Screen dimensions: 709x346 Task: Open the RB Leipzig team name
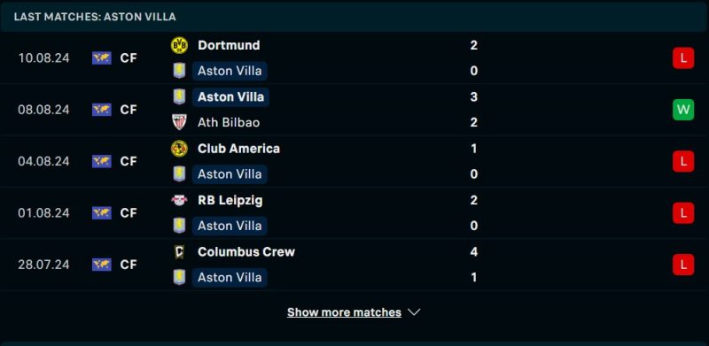tap(230, 200)
